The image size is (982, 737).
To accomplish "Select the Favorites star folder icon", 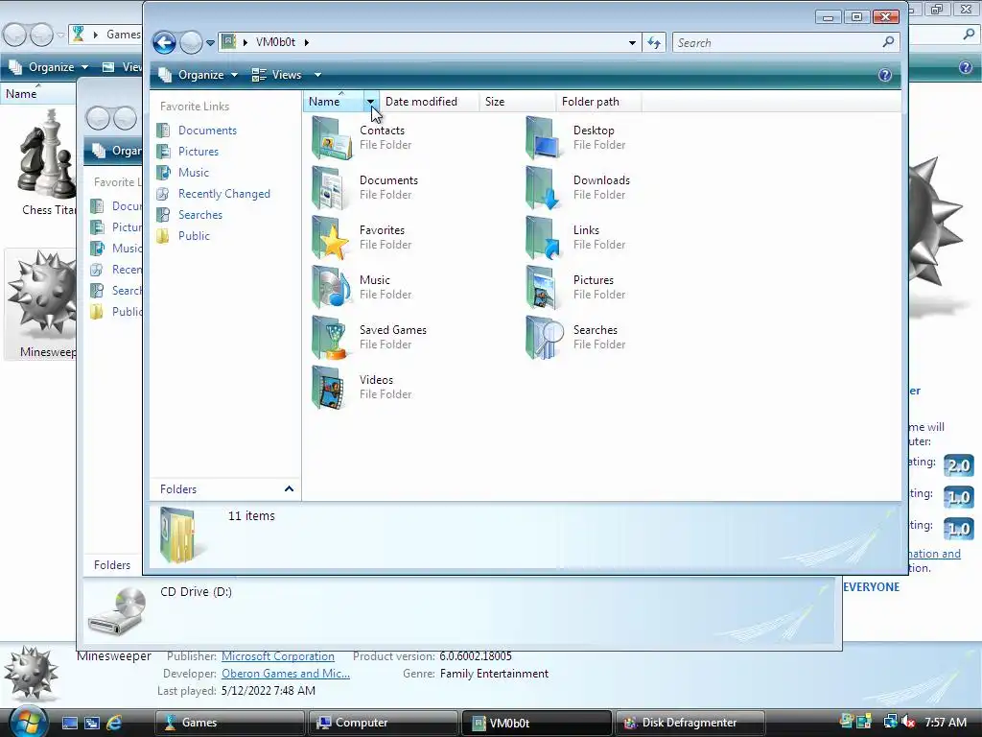I will coord(331,238).
